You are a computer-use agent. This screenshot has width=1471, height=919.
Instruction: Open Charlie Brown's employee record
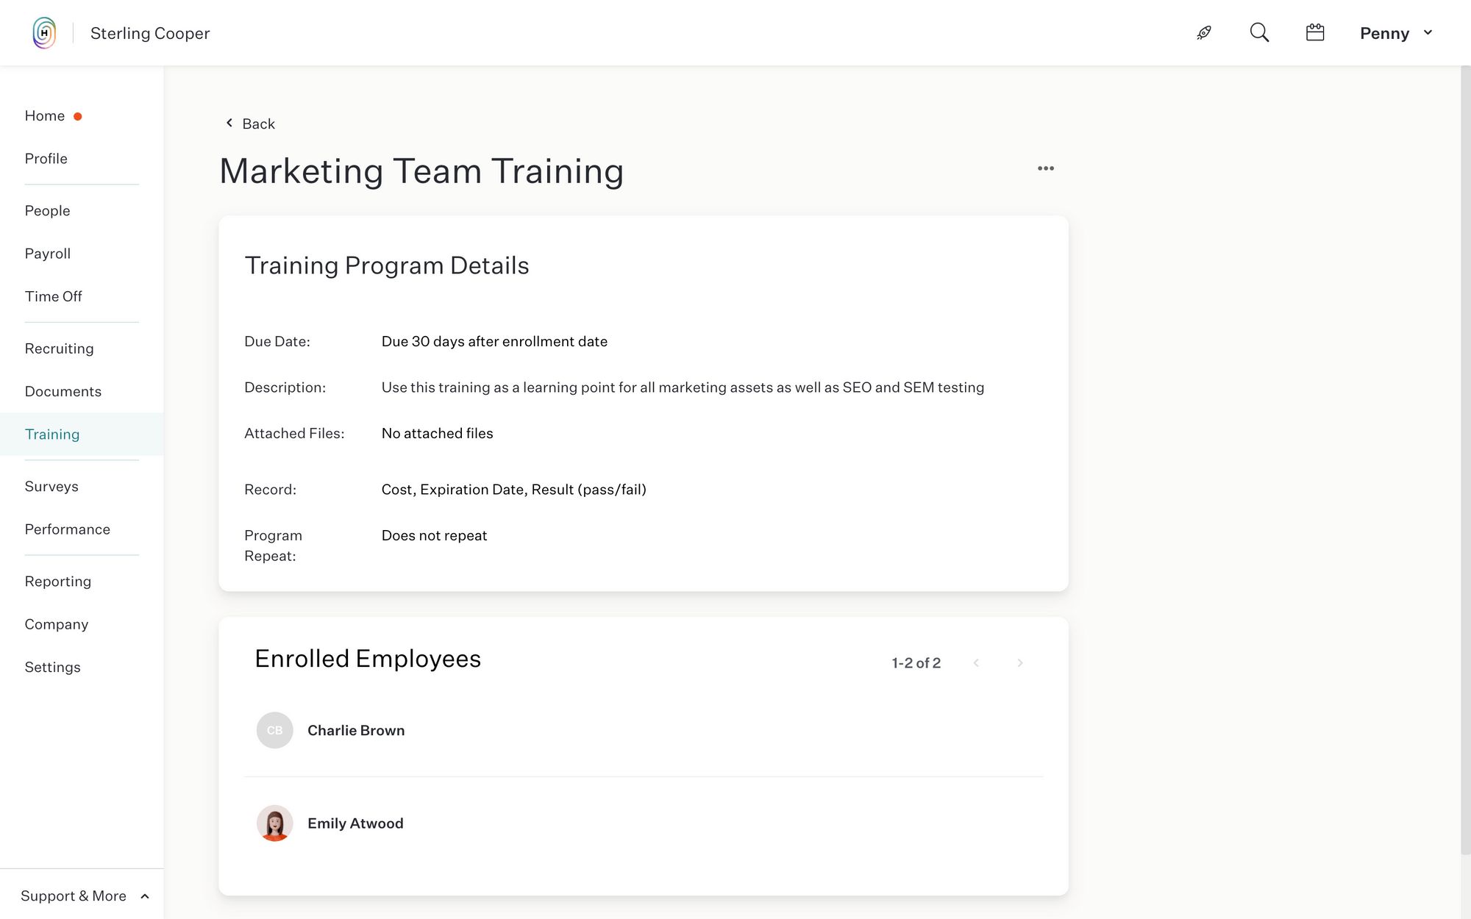coord(356,730)
